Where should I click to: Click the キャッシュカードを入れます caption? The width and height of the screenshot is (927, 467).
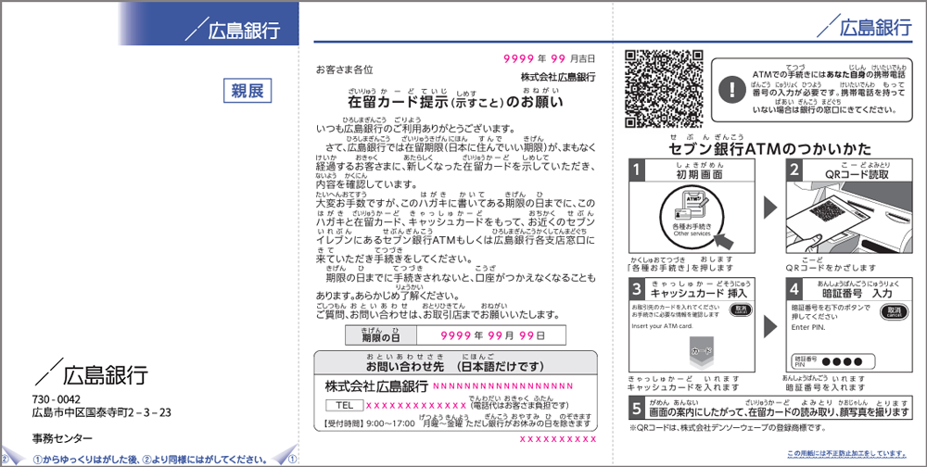pyautogui.click(x=683, y=386)
